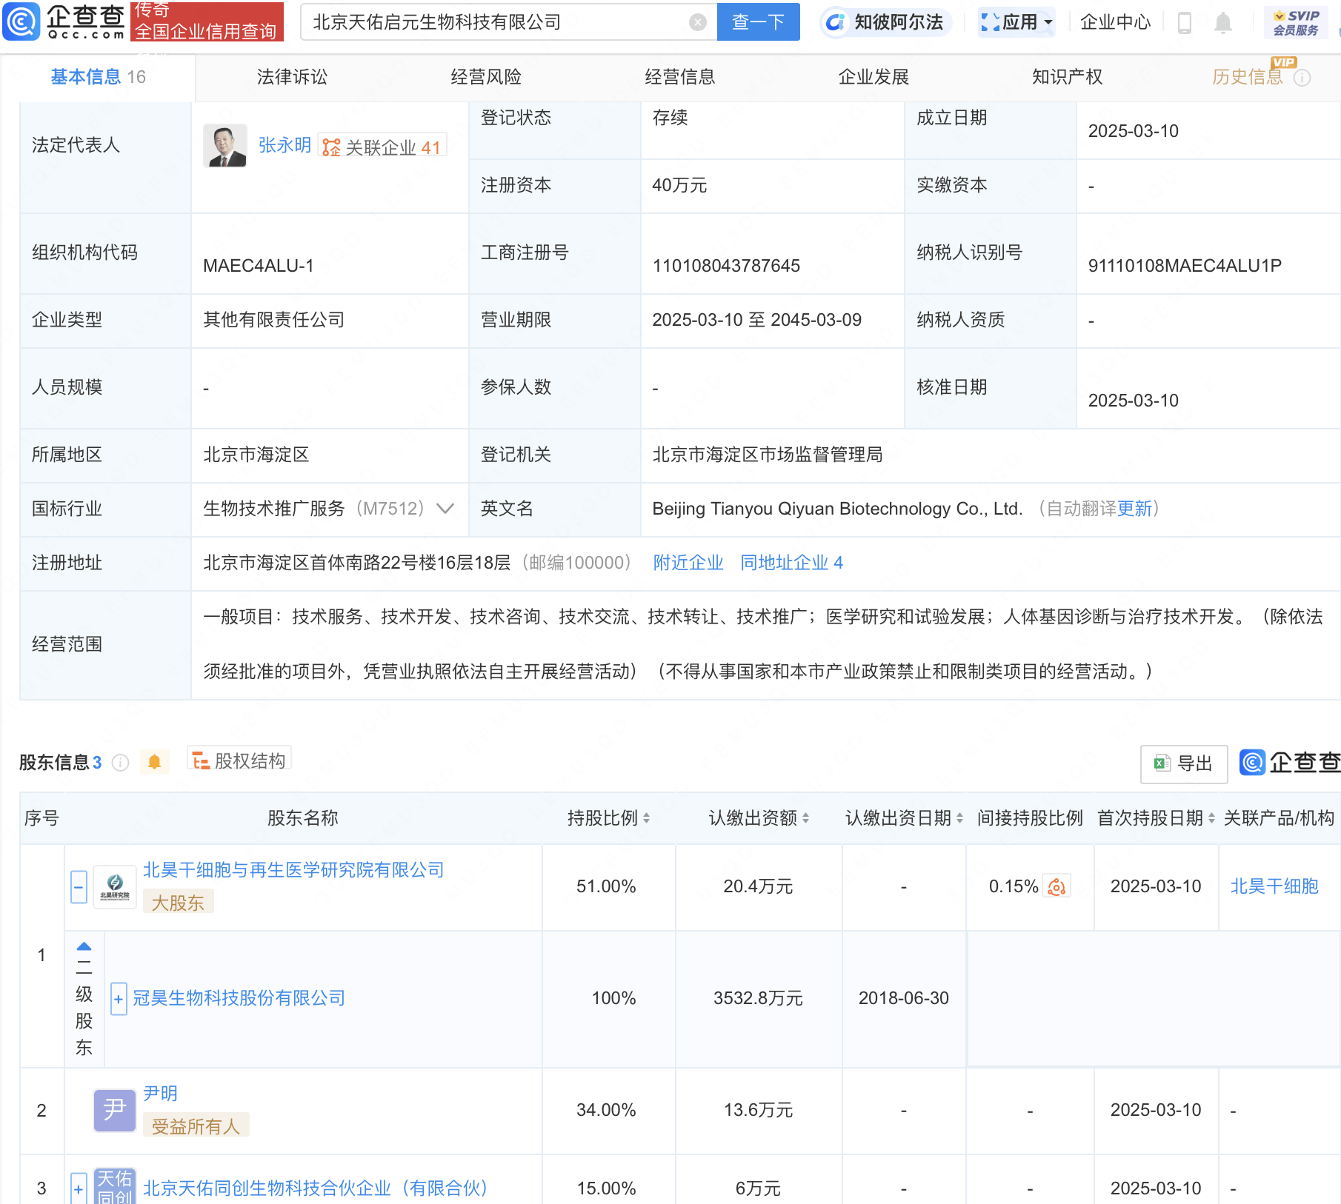Switch to 历史信息 VIP tab

1247,77
